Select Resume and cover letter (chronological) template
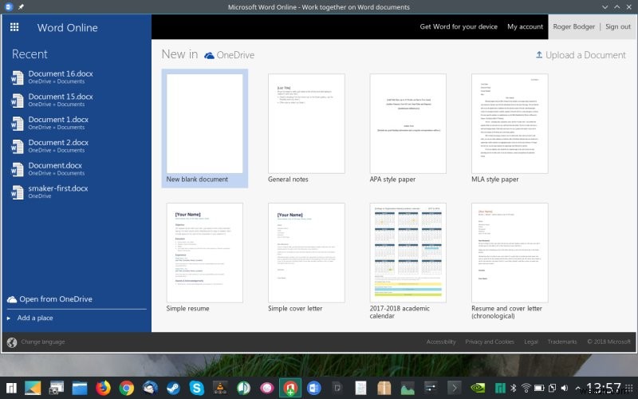The width and height of the screenshot is (638, 399). [x=510, y=261]
